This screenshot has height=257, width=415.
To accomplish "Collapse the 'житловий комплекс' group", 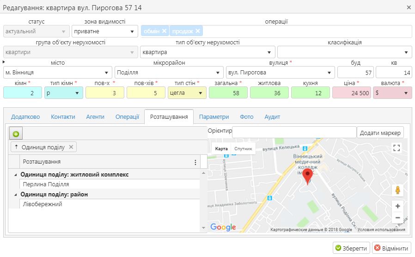I will click(15, 175).
